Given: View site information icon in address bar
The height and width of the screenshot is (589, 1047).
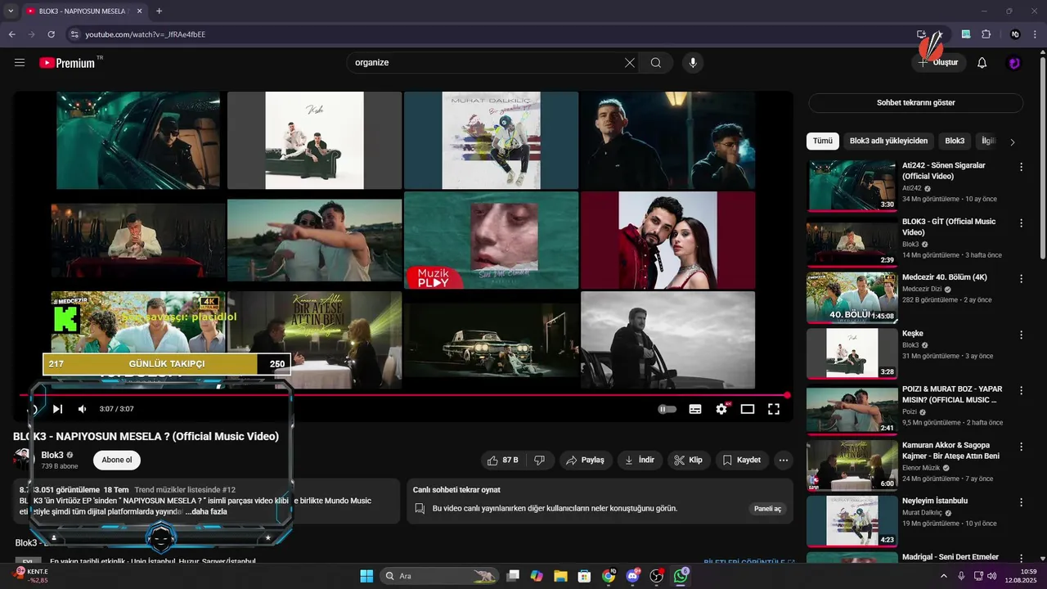Looking at the screenshot, I should 74,34.
